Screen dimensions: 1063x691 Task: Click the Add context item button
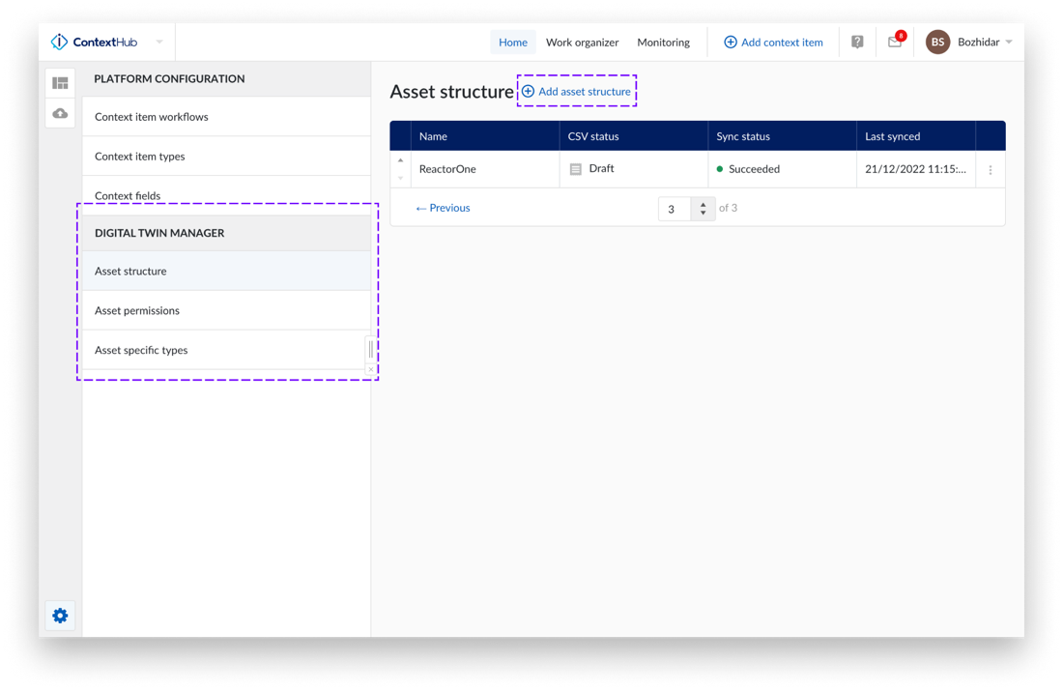[x=773, y=42]
